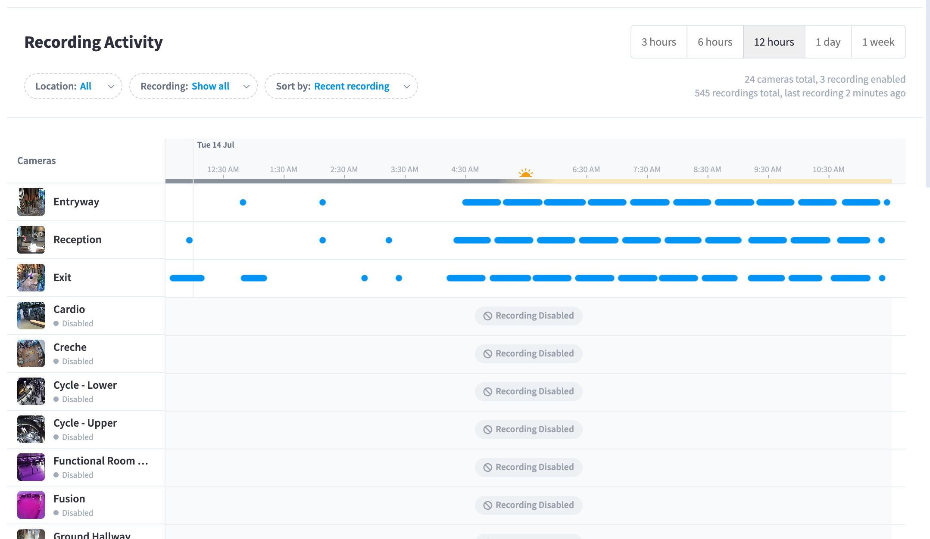Click the first Exit recording bar
This screenshot has height=539, width=930.
[x=187, y=278]
